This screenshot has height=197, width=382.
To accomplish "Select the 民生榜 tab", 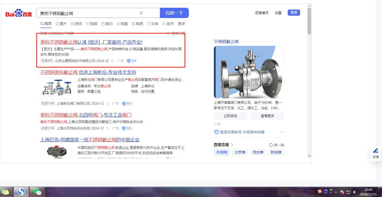I will coord(258,152).
